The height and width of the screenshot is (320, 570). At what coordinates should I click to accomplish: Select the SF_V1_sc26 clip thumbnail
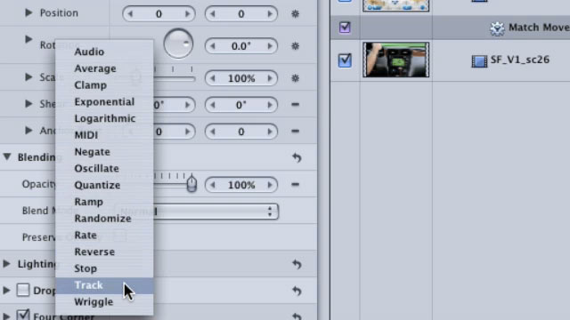395,60
